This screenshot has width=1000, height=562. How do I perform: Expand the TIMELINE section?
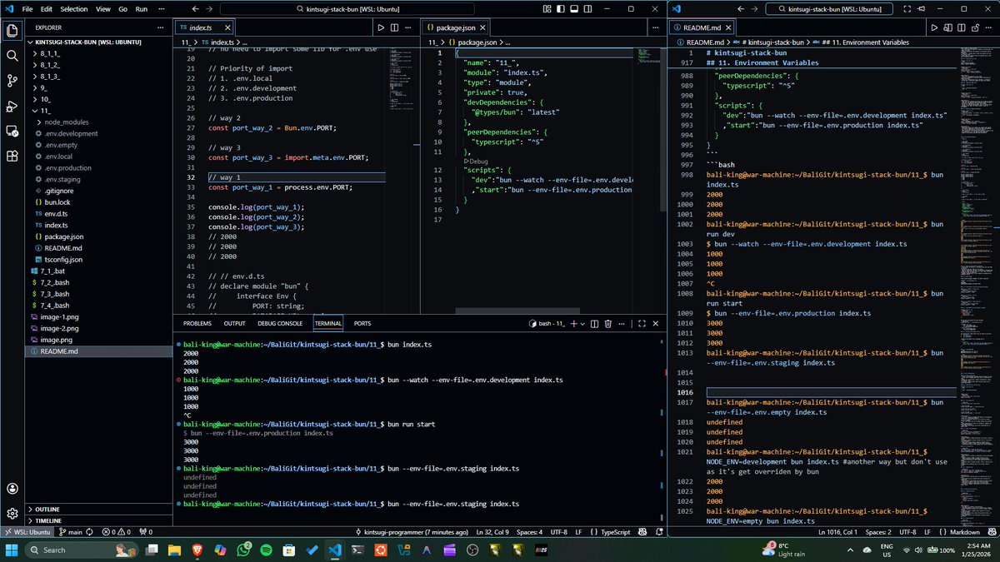99,520
